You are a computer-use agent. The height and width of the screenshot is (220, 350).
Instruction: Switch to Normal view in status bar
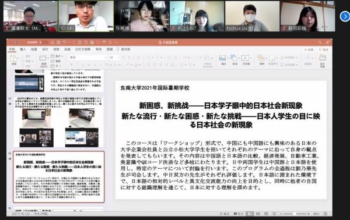[250, 214]
